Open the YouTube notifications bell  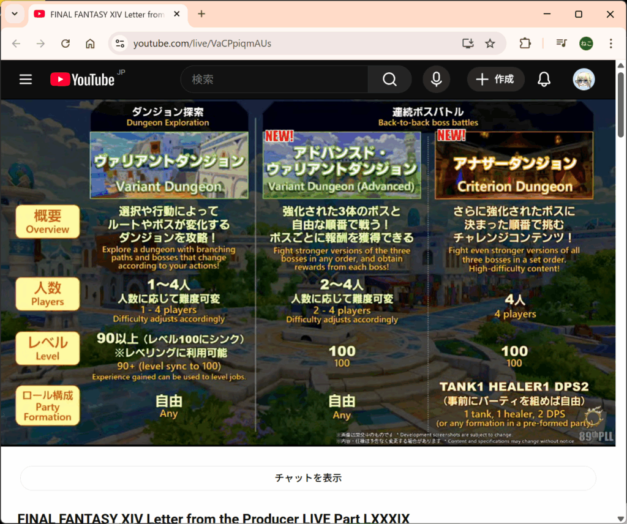544,80
